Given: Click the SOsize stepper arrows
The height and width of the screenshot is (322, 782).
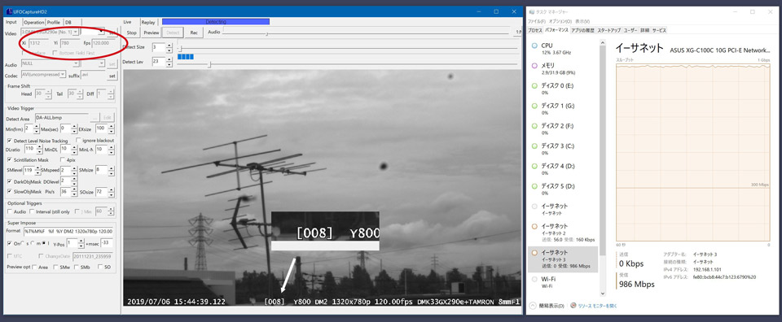Looking at the screenshot, I should (112, 192).
